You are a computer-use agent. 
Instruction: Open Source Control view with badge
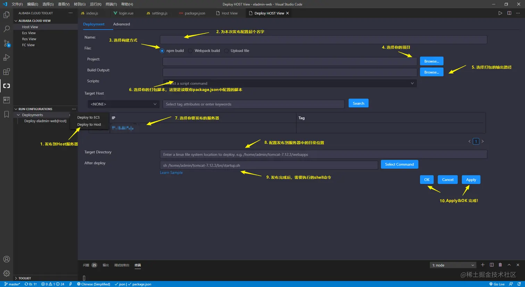(x=6, y=43)
